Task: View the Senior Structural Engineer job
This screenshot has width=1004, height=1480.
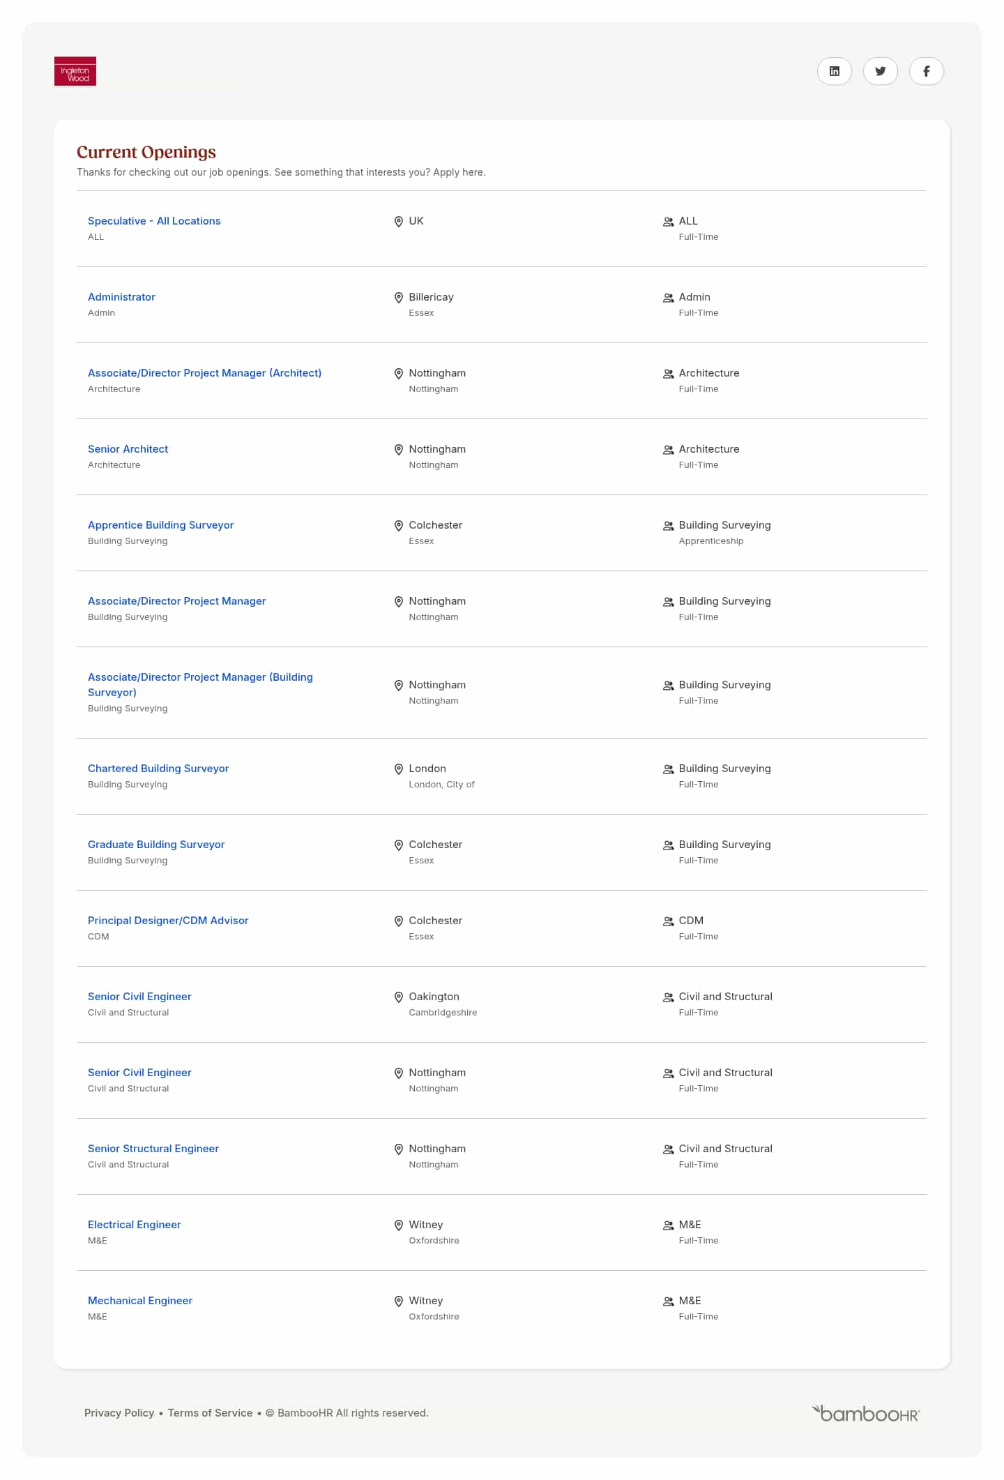Action: click(x=153, y=1149)
